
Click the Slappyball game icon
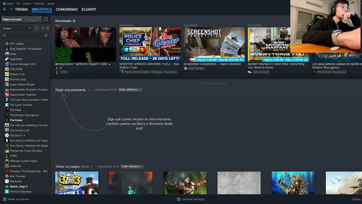tap(7, 59)
